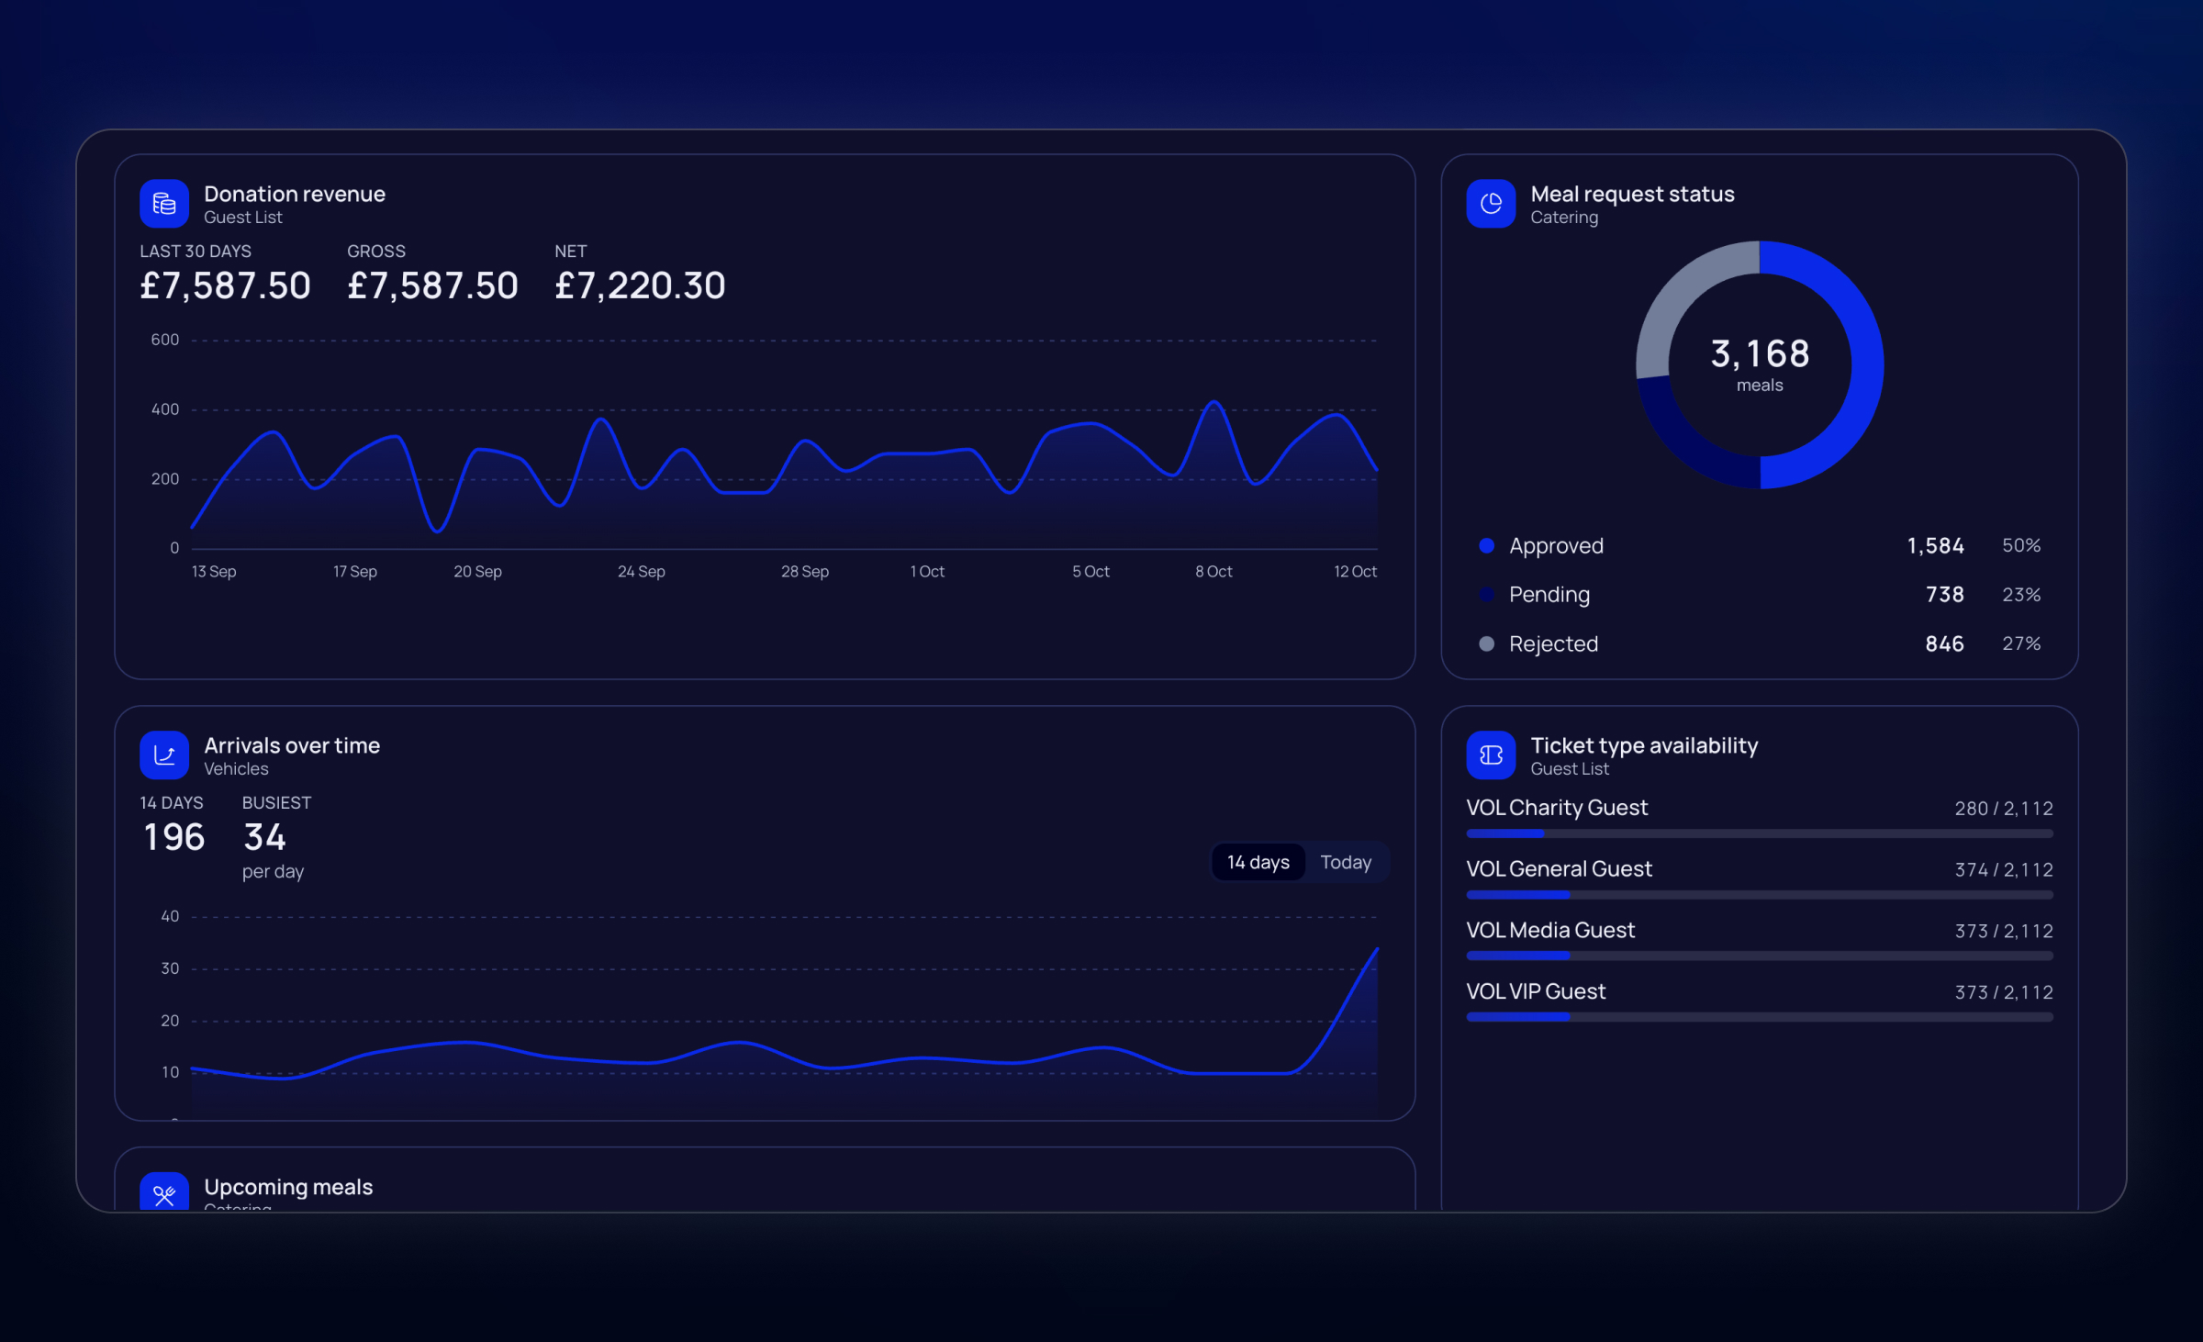The height and width of the screenshot is (1342, 2203).
Task: Click the 8 Oct axis label
Action: tap(1213, 571)
